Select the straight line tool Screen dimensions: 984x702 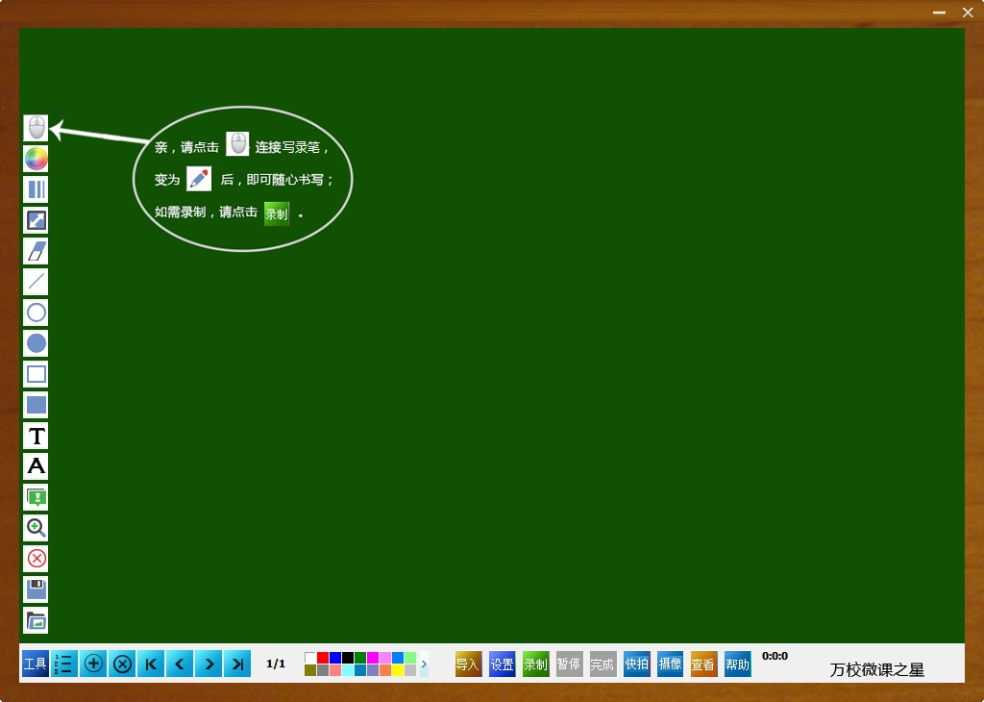coord(36,282)
